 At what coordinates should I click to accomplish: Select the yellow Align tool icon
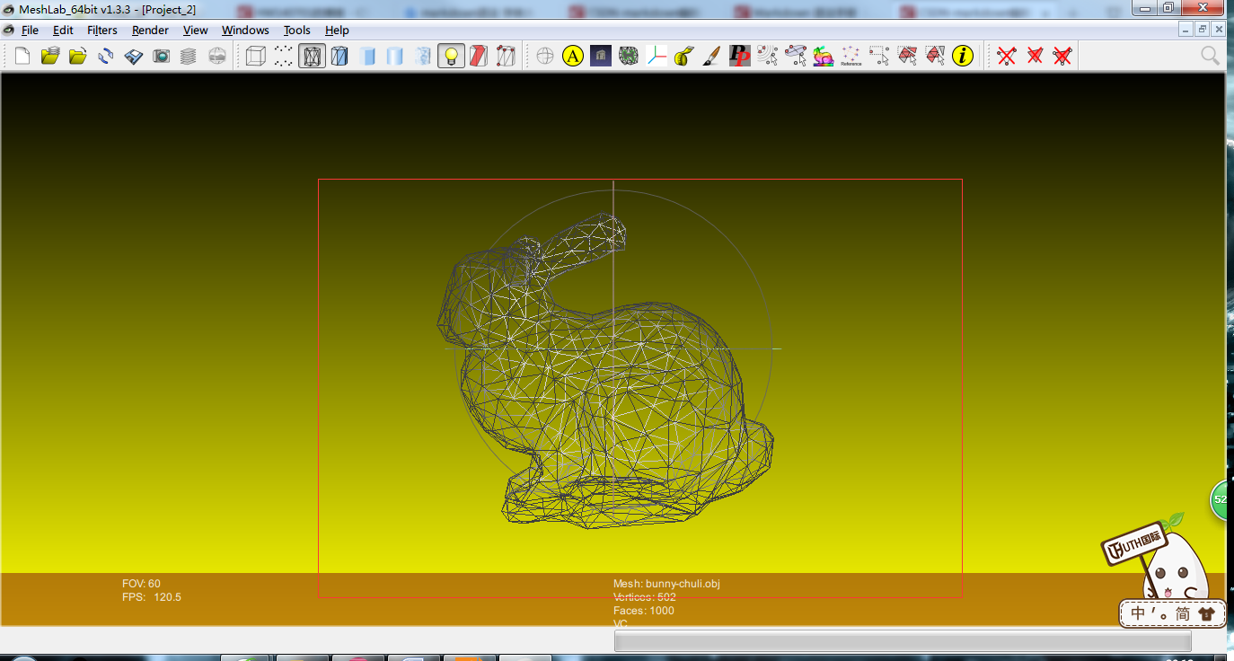[573, 57]
